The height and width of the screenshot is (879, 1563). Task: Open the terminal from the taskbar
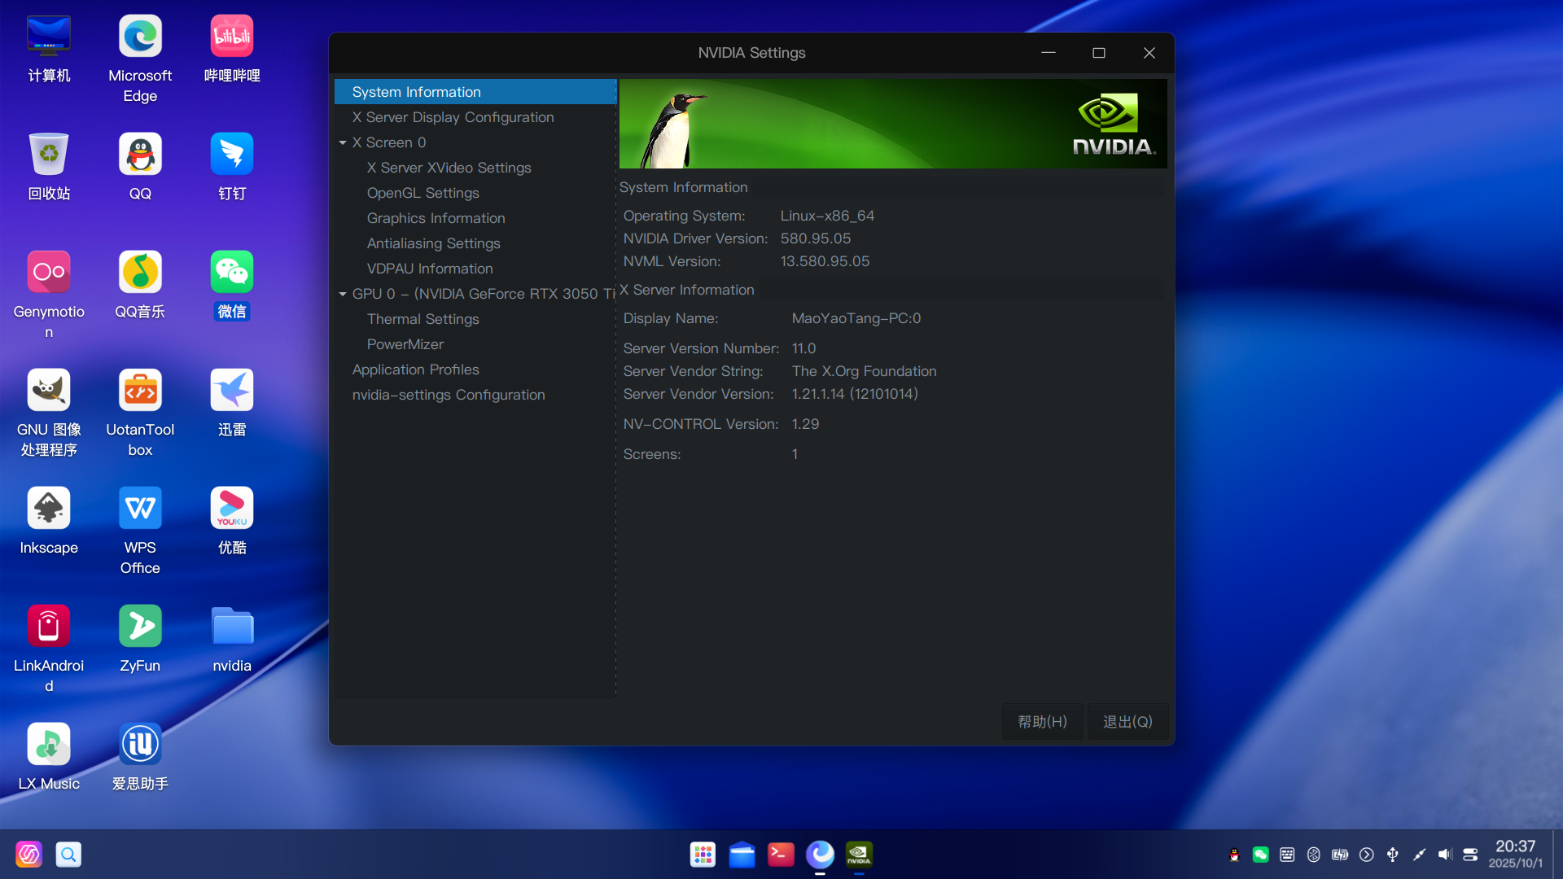click(x=781, y=855)
